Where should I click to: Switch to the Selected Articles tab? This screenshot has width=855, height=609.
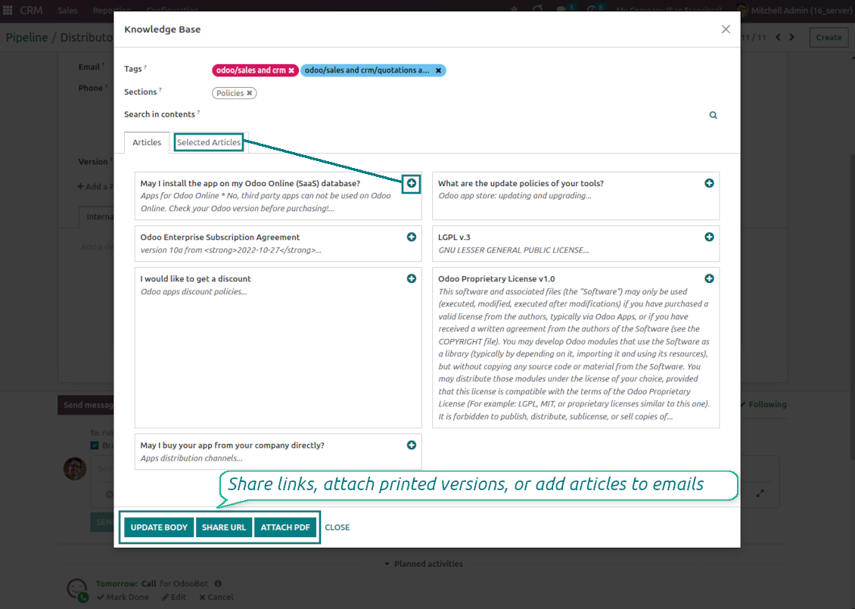tap(209, 142)
